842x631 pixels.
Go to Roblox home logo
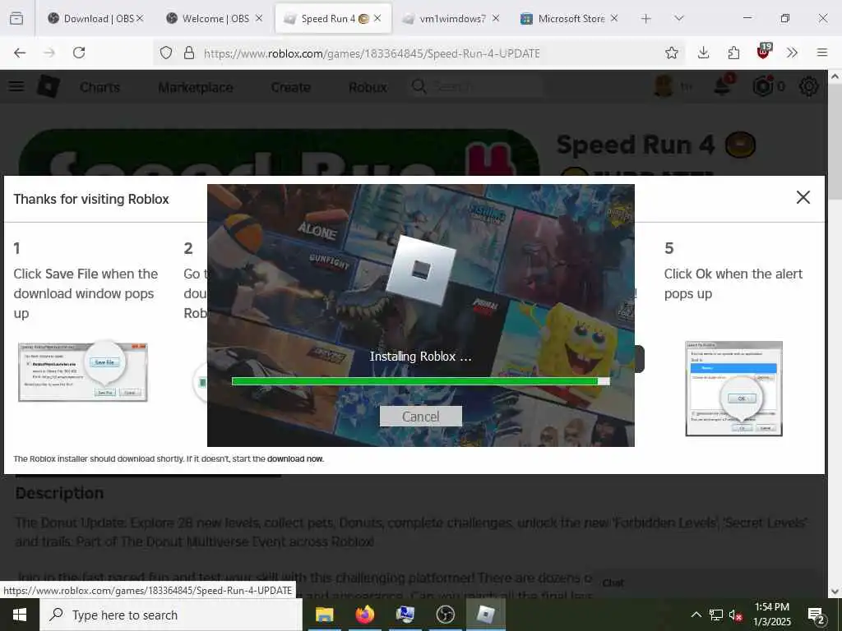tap(49, 86)
